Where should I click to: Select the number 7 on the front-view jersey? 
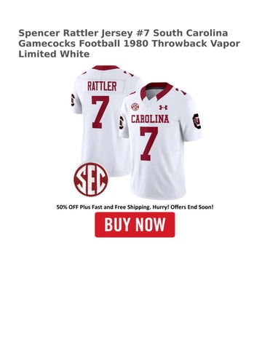[x=148, y=143]
